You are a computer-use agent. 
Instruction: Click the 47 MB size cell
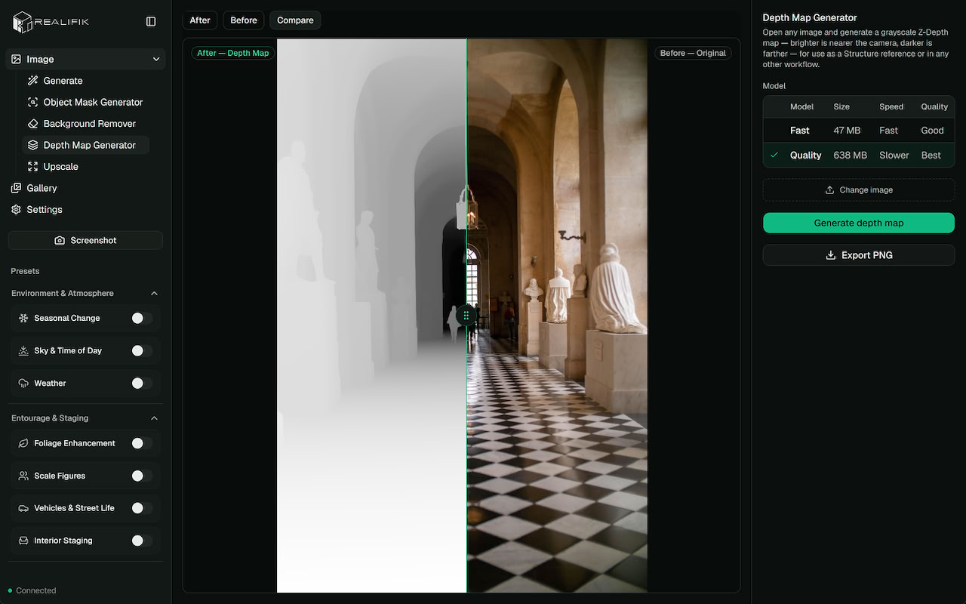click(847, 131)
